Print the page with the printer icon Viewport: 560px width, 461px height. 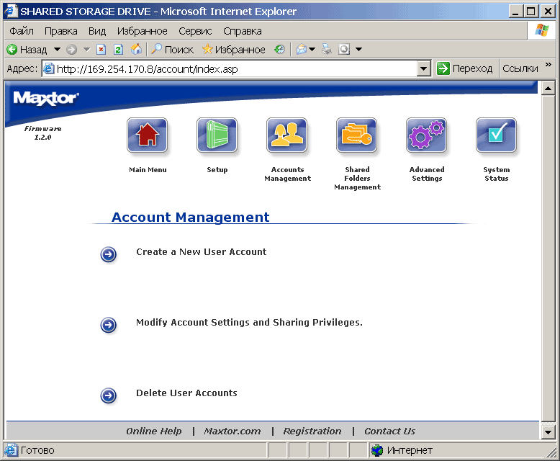pyautogui.click(x=327, y=49)
